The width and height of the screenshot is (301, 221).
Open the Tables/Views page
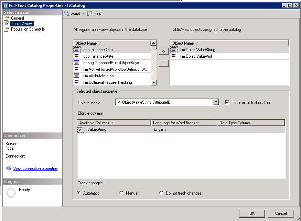tap(22, 24)
